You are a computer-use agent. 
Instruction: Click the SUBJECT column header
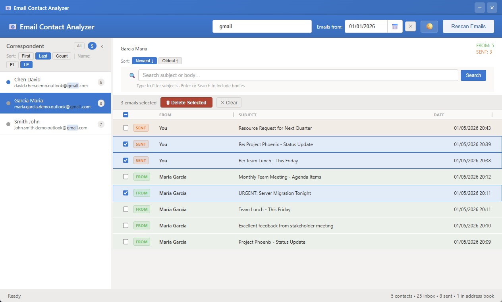(247, 115)
